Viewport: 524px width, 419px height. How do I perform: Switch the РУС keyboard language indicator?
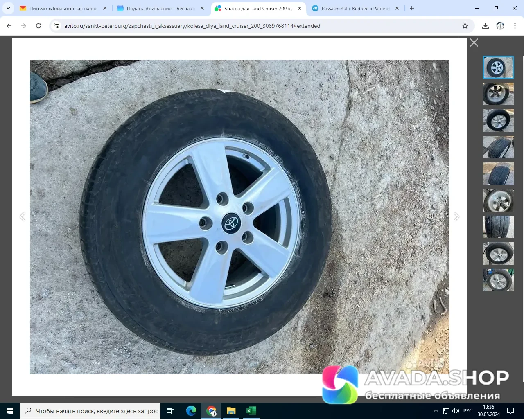tap(468, 411)
